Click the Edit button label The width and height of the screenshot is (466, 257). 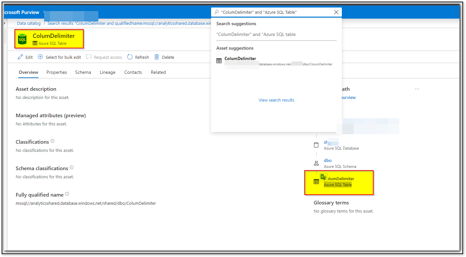[29, 57]
